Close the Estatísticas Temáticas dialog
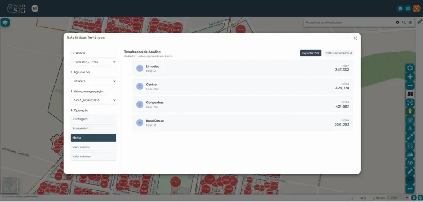This screenshot has width=423, height=202. pos(355,38)
